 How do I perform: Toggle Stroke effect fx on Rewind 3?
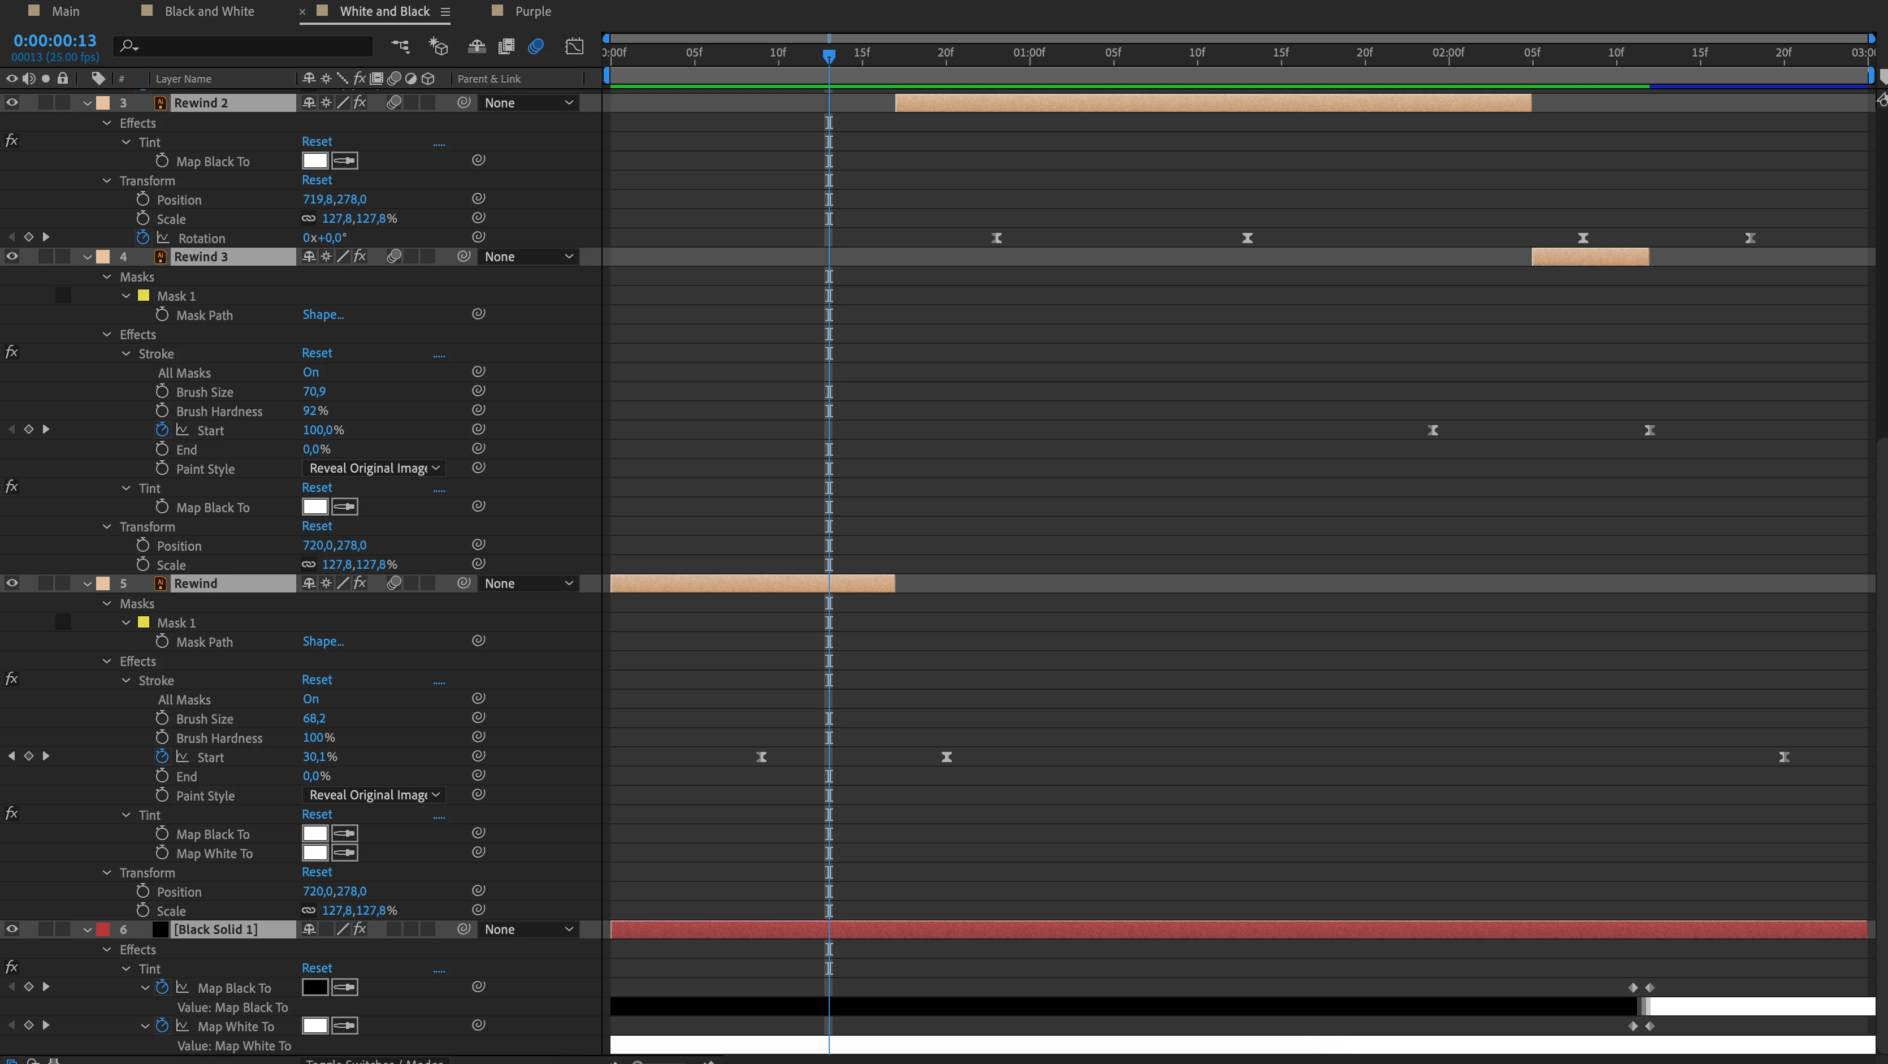coord(12,352)
